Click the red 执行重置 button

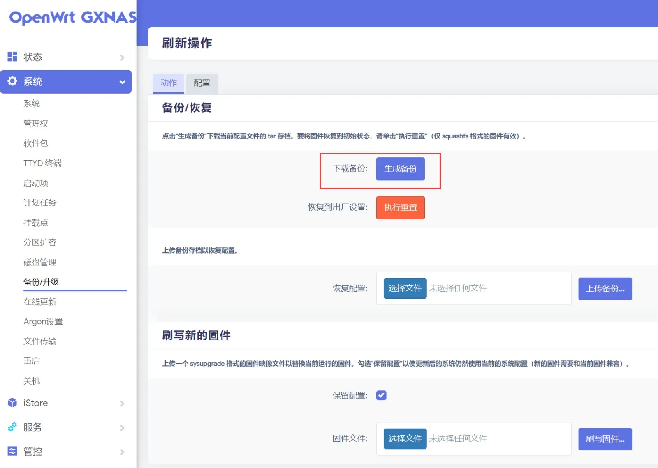(400, 207)
